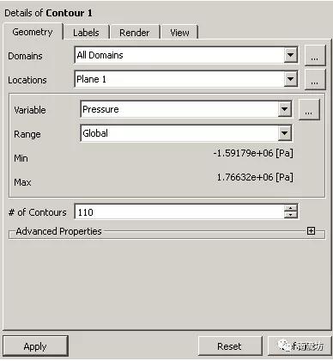Open the Variable Pressure dropdown arrow

(x=284, y=109)
